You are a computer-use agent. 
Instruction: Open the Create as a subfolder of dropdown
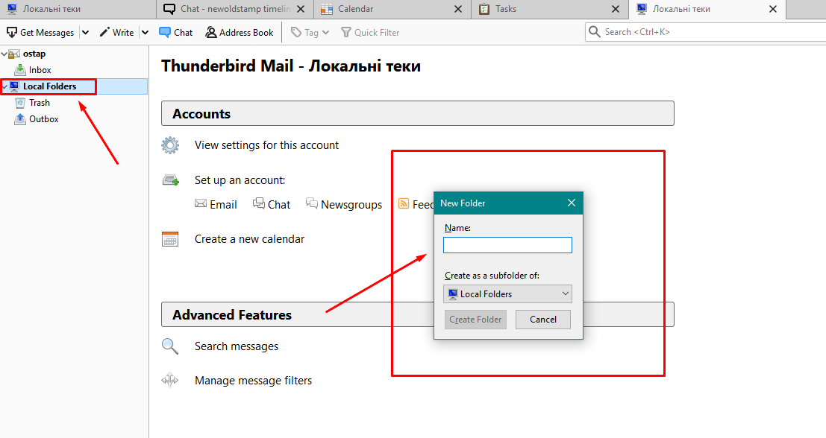(507, 294)
